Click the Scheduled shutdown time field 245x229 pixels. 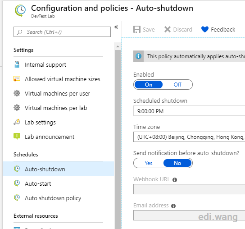tap(189, 111)
